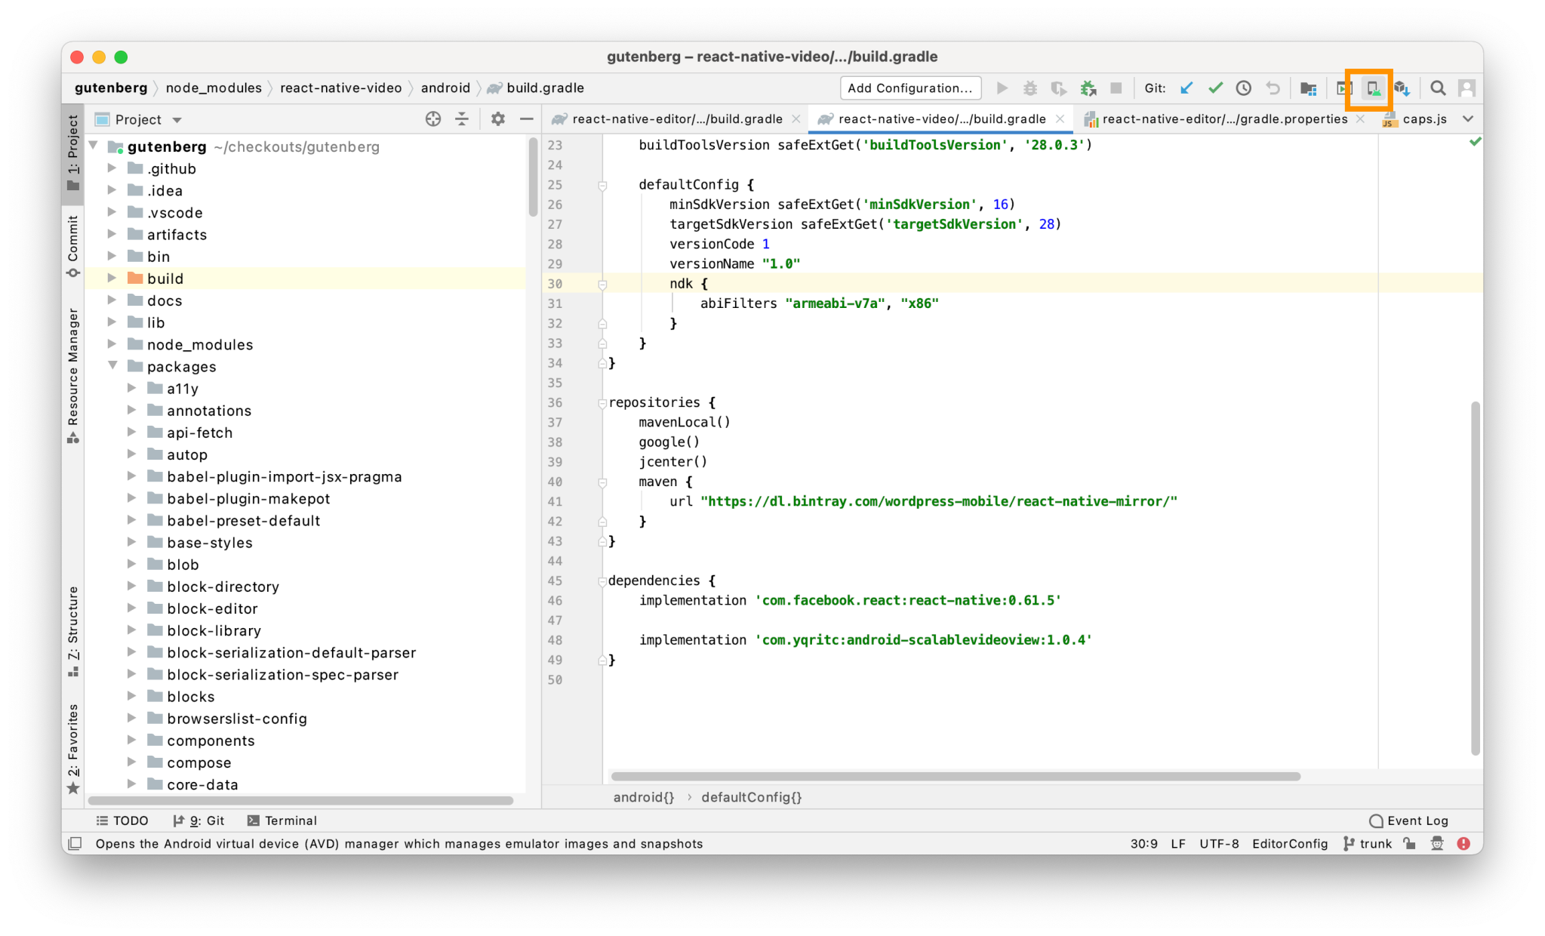Open the Resource Manager side tab
Screen dimensions: 1545x936
73,376
